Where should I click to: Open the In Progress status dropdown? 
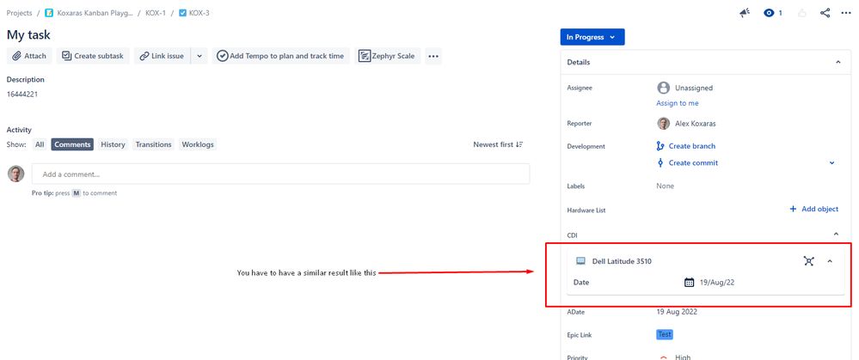(x=592, y=37)
